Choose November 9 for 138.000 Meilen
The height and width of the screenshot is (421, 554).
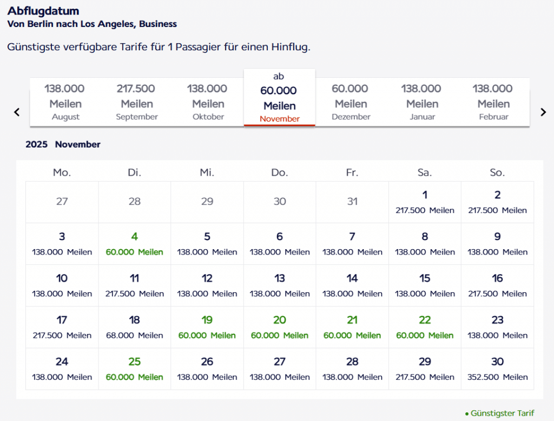(497, 244)
